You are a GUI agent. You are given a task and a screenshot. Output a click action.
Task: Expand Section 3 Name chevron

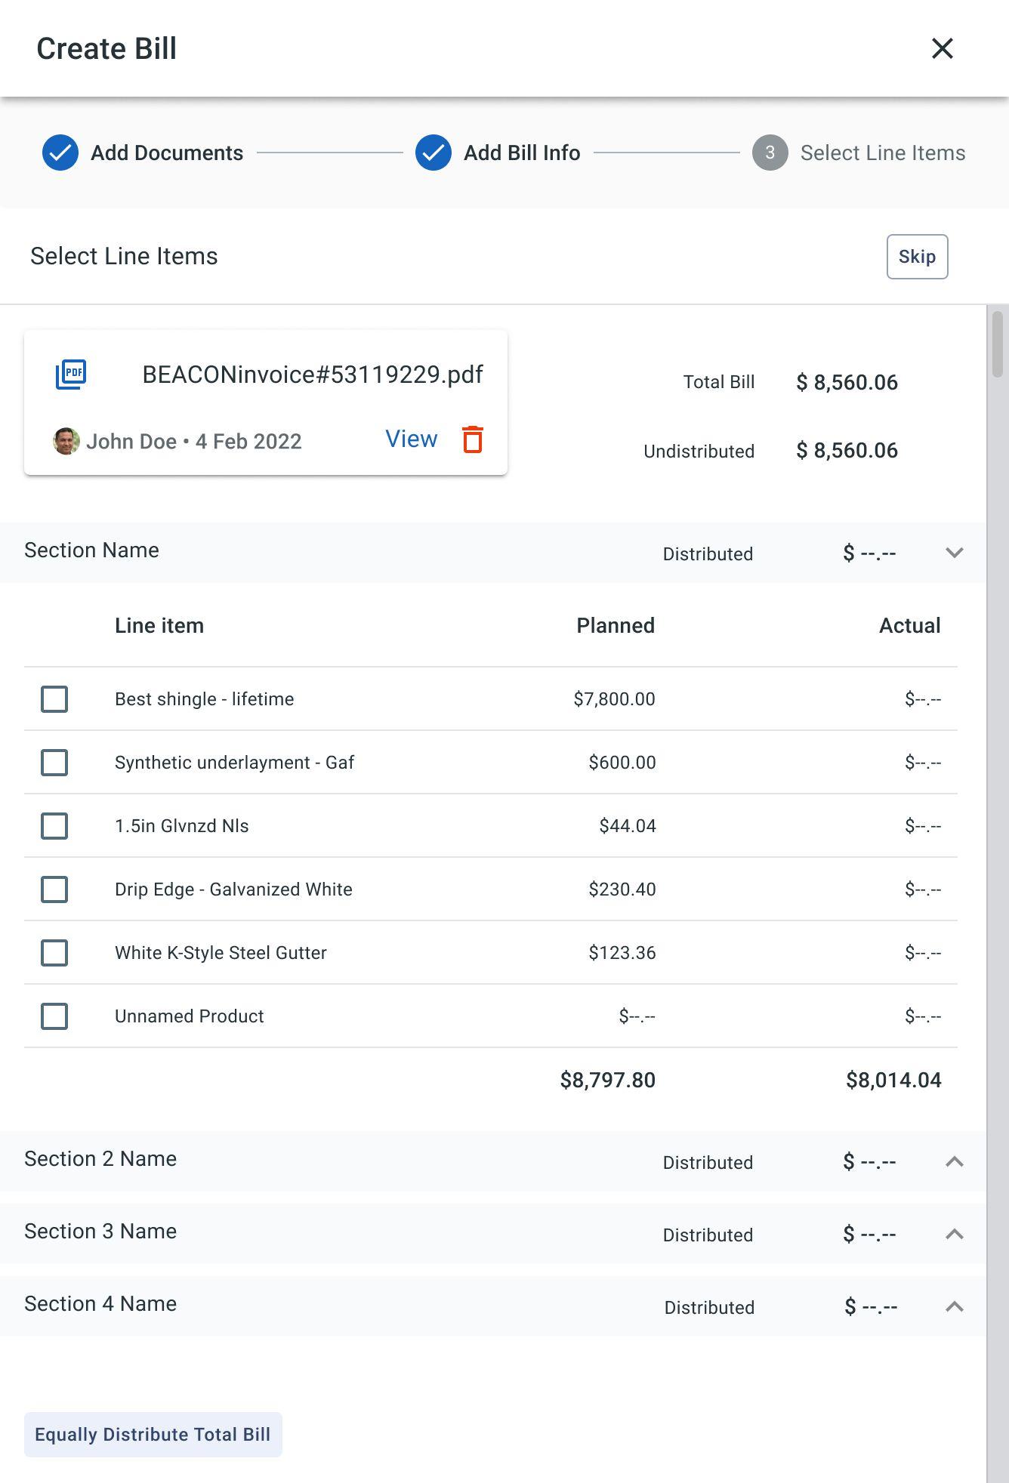(955, 1234)
